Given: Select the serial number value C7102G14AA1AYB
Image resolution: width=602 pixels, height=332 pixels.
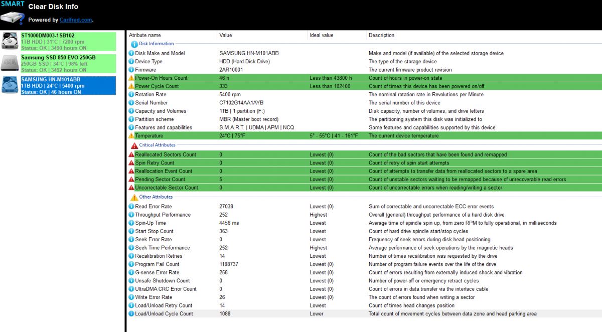Looking at the screenshot, I should (x=241, y=103).
